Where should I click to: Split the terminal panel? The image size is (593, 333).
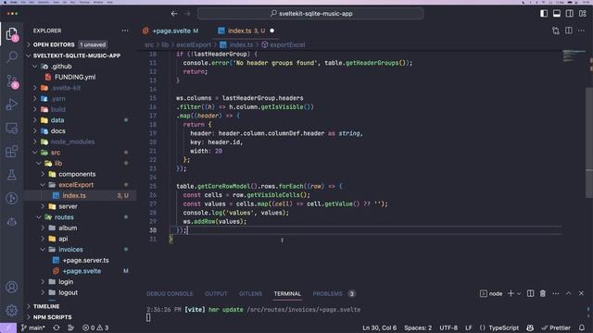(530, 293)
